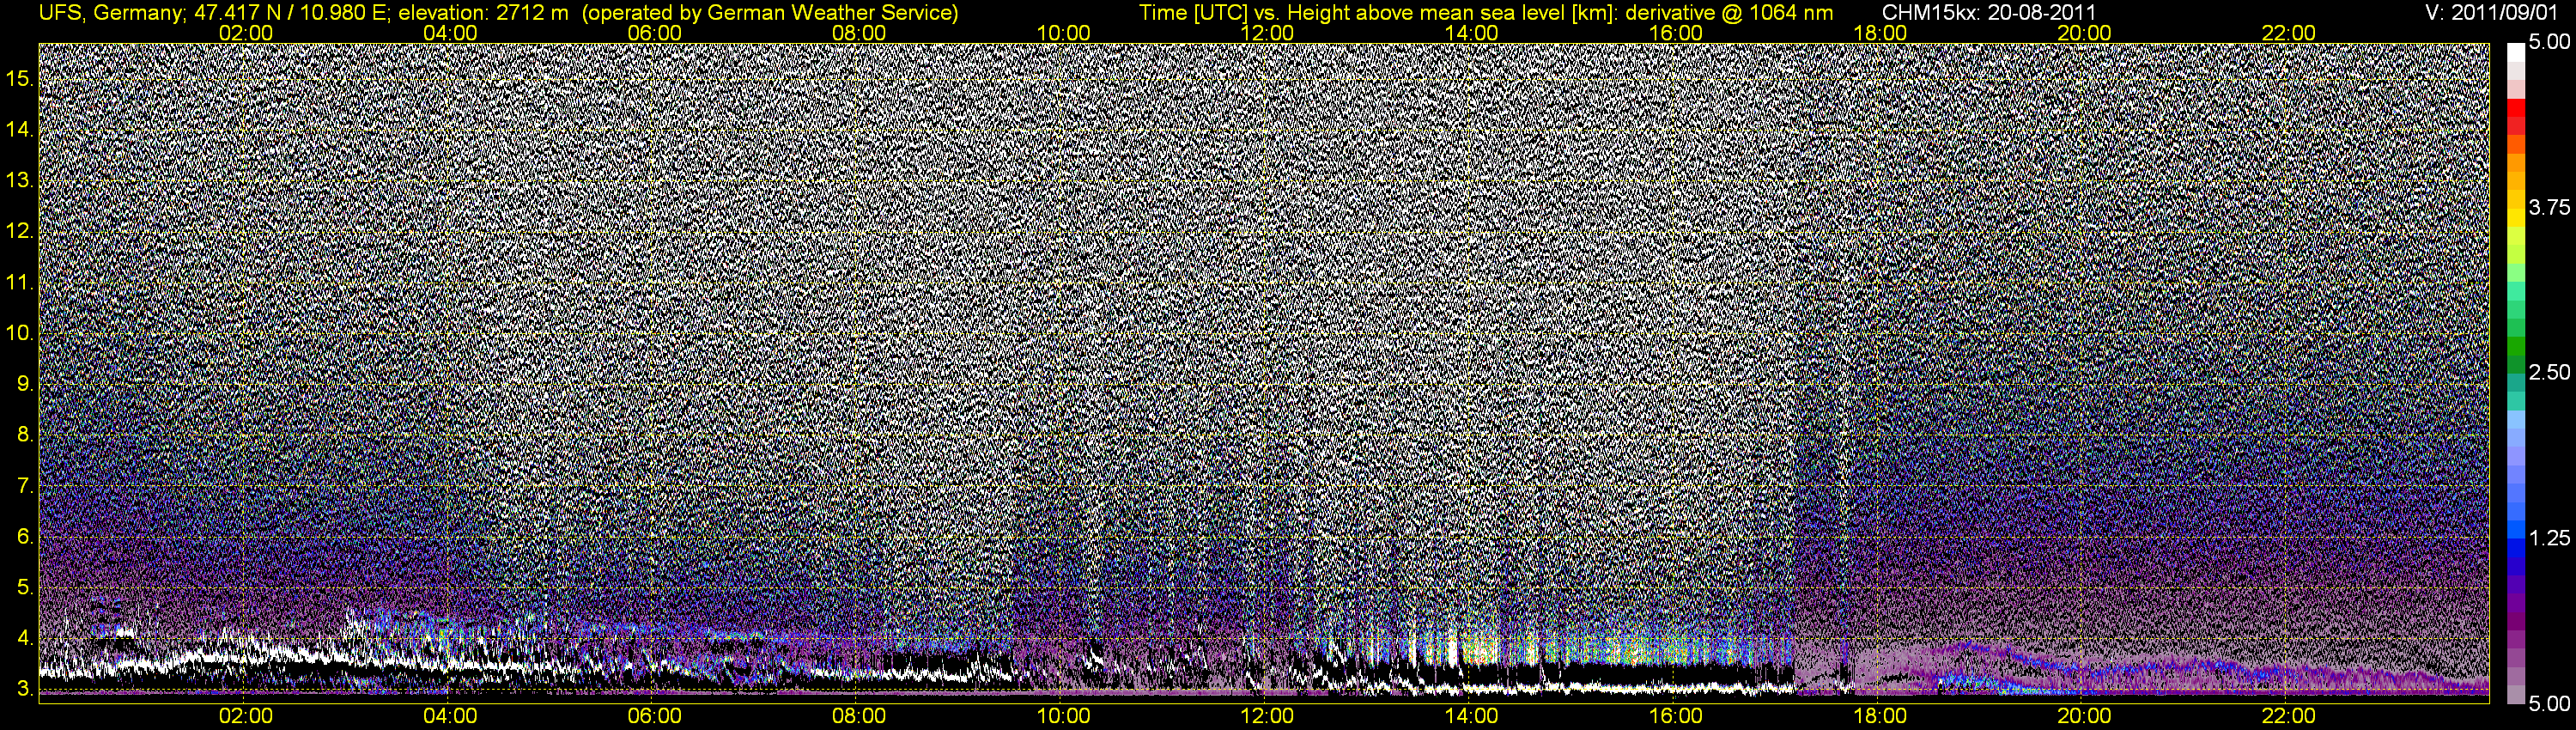The width and height of the screenshot is (2576, 730).
Task: Select the 'derivative @ 1064 nm' label
Action: (1730, 13)
